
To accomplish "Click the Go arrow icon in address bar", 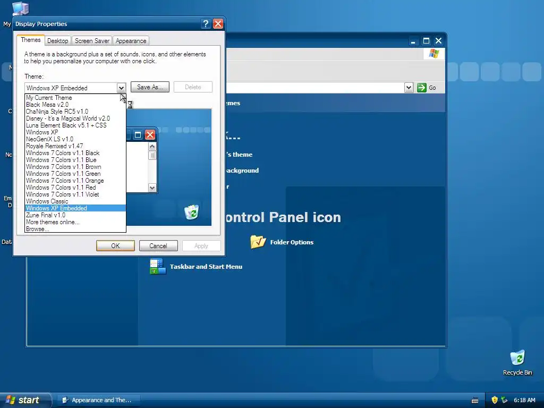I will 421,88.
